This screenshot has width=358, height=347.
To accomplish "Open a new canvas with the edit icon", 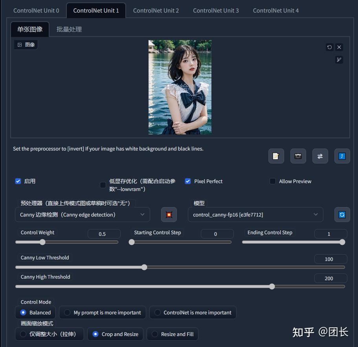I will [276, 156].
